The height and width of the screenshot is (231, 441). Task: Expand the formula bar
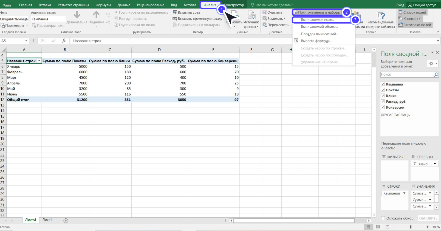438,41
